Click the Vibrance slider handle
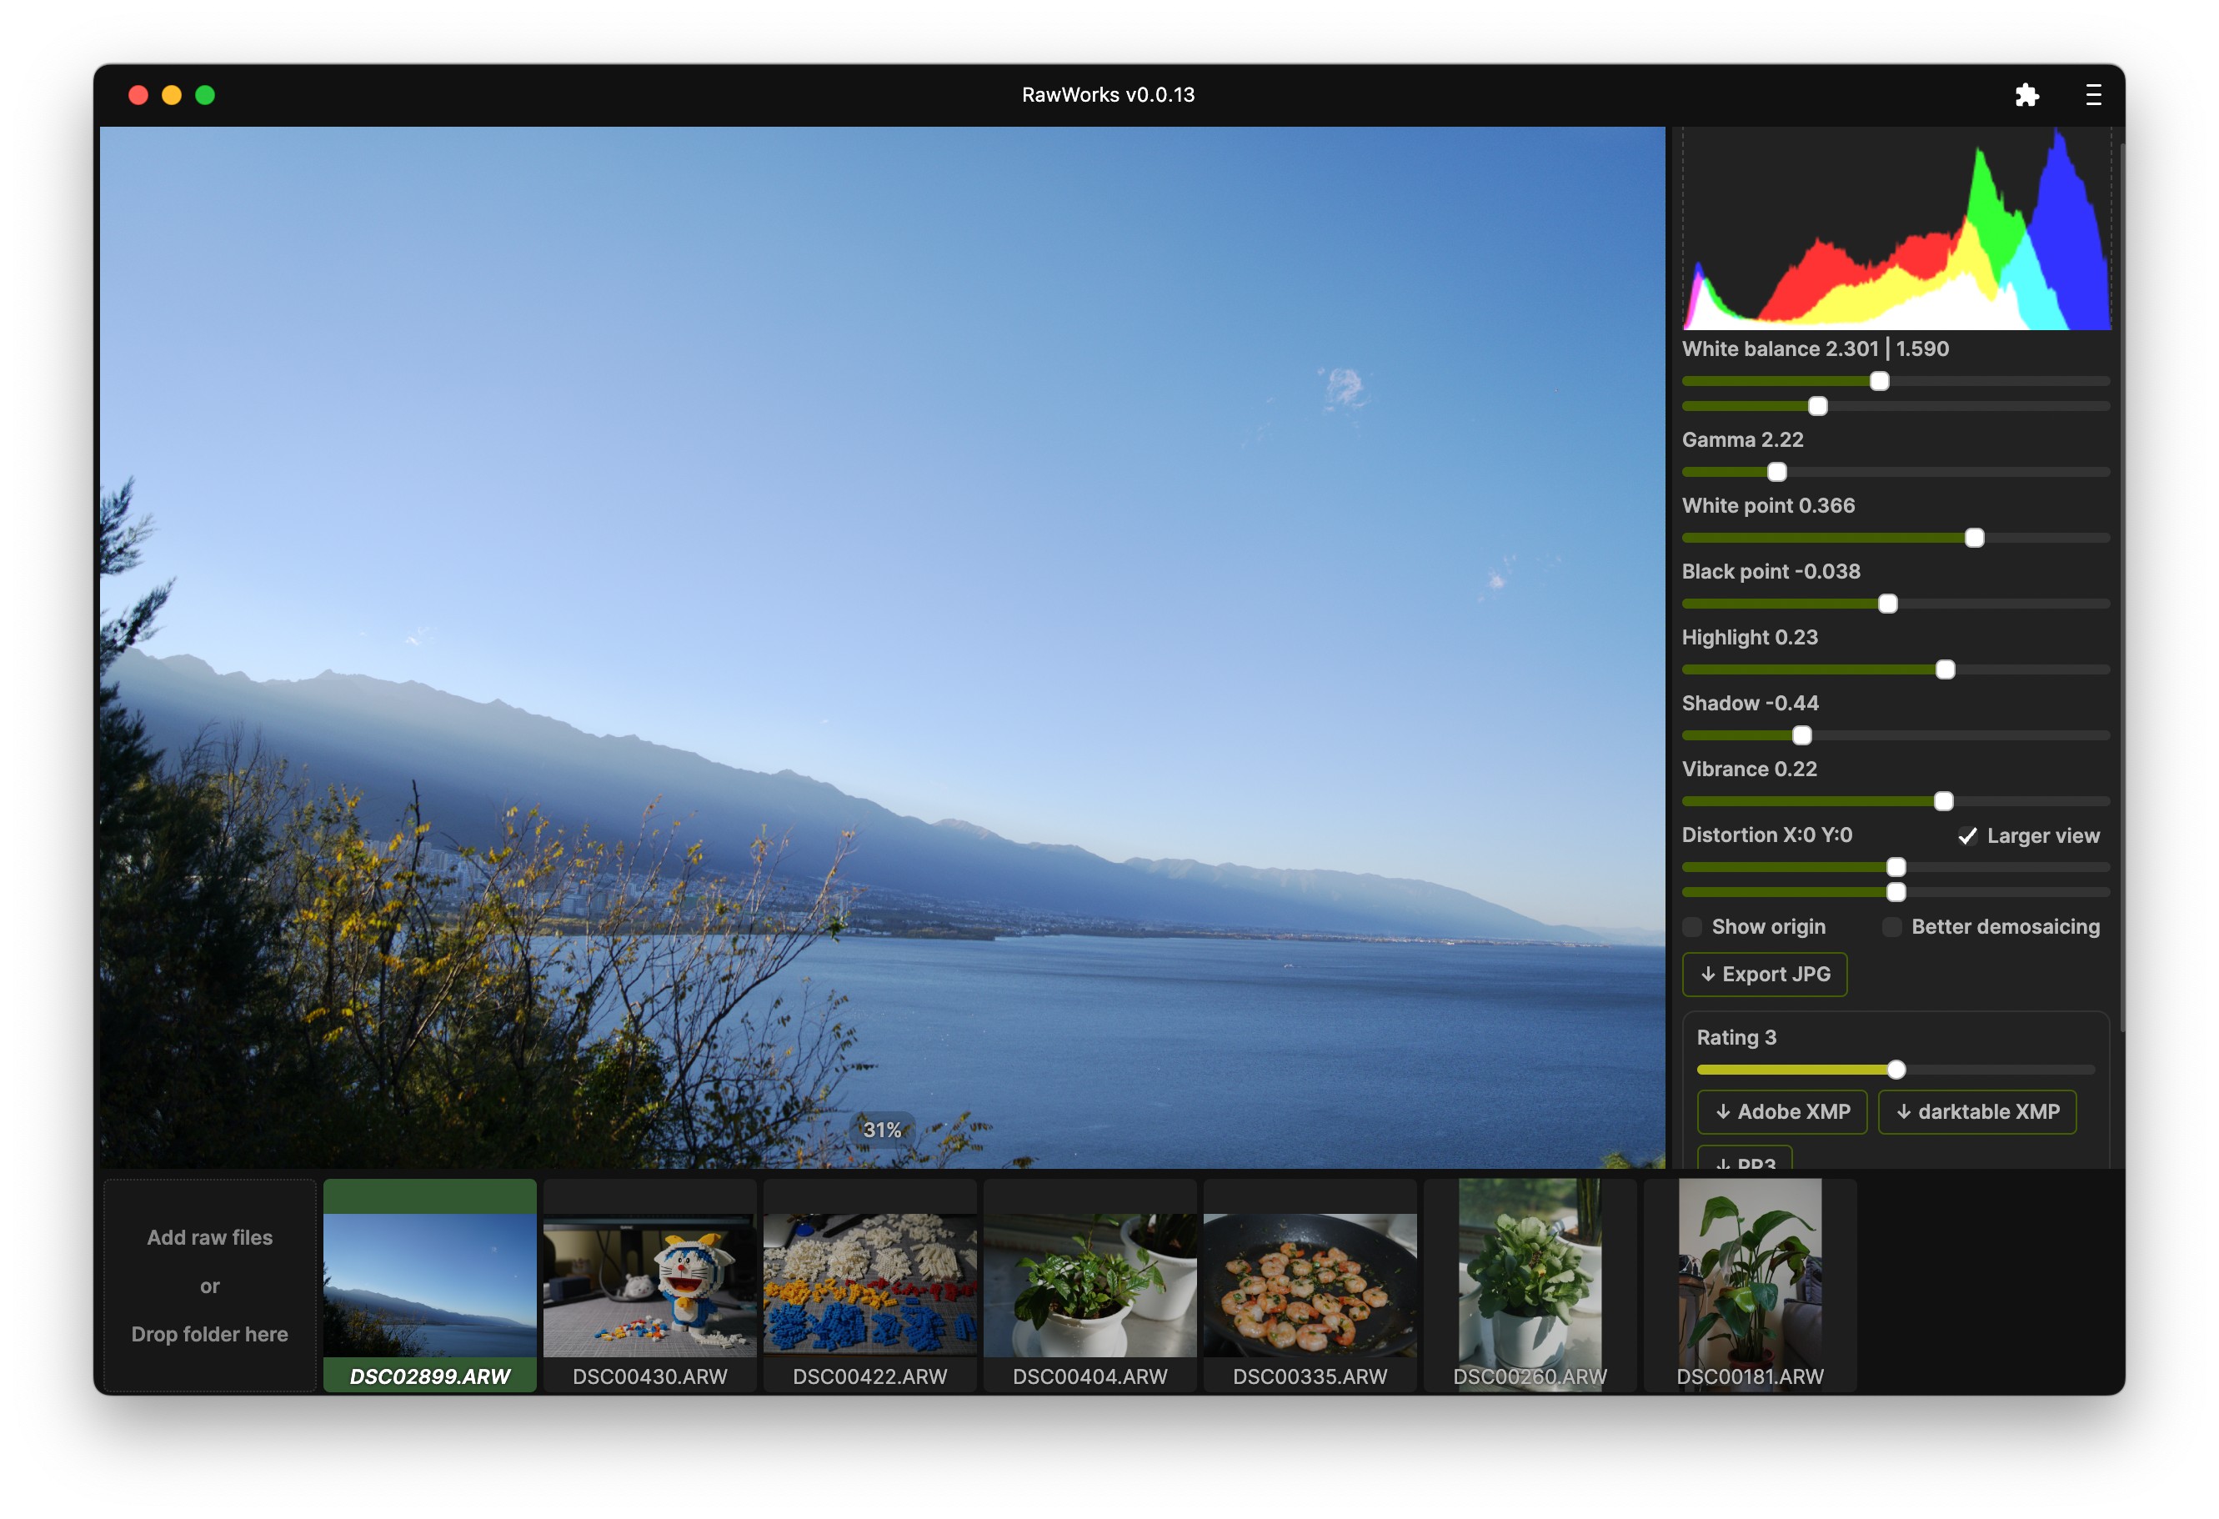Screen dimensions: 2219x1519 [1943, 801]
